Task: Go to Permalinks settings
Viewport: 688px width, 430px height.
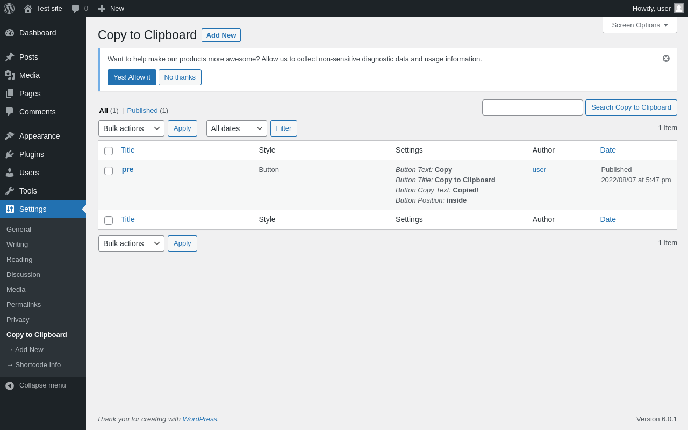Action: coord(24,304)
